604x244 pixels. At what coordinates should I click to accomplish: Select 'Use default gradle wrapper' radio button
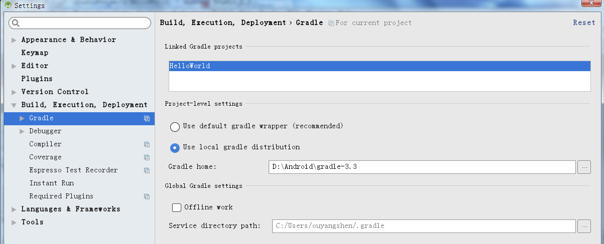[175, 127]
